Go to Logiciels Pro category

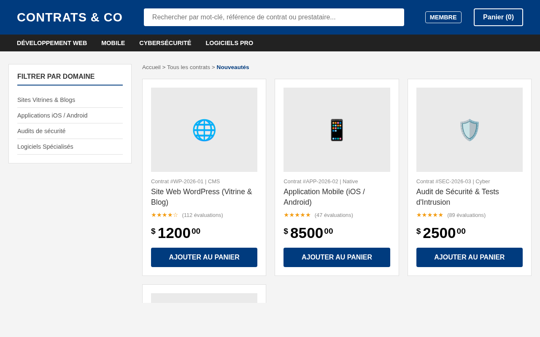(229, 43)
